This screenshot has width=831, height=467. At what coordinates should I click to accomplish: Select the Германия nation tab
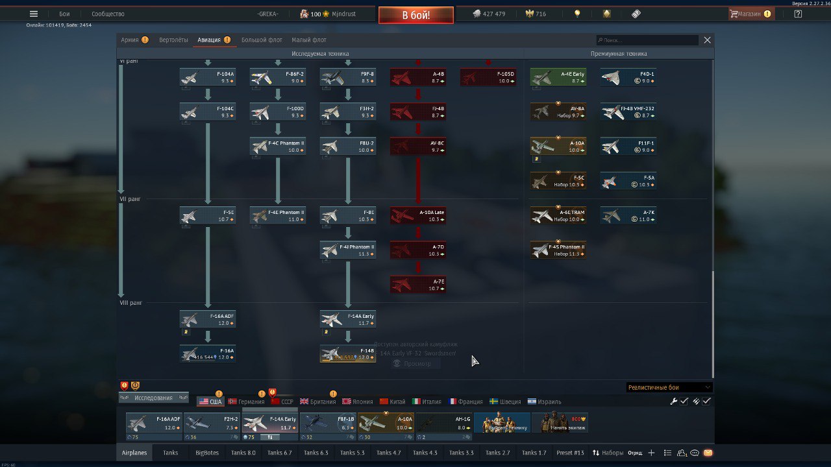click(x=246, y=401)
